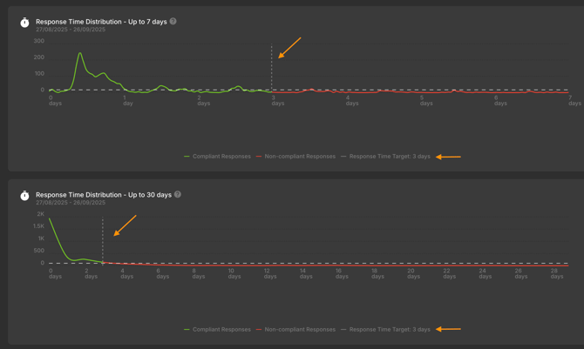Click the tall green peak in the 7-day chart
This screenshot has height=349, width=584.
tap(80, 54)
